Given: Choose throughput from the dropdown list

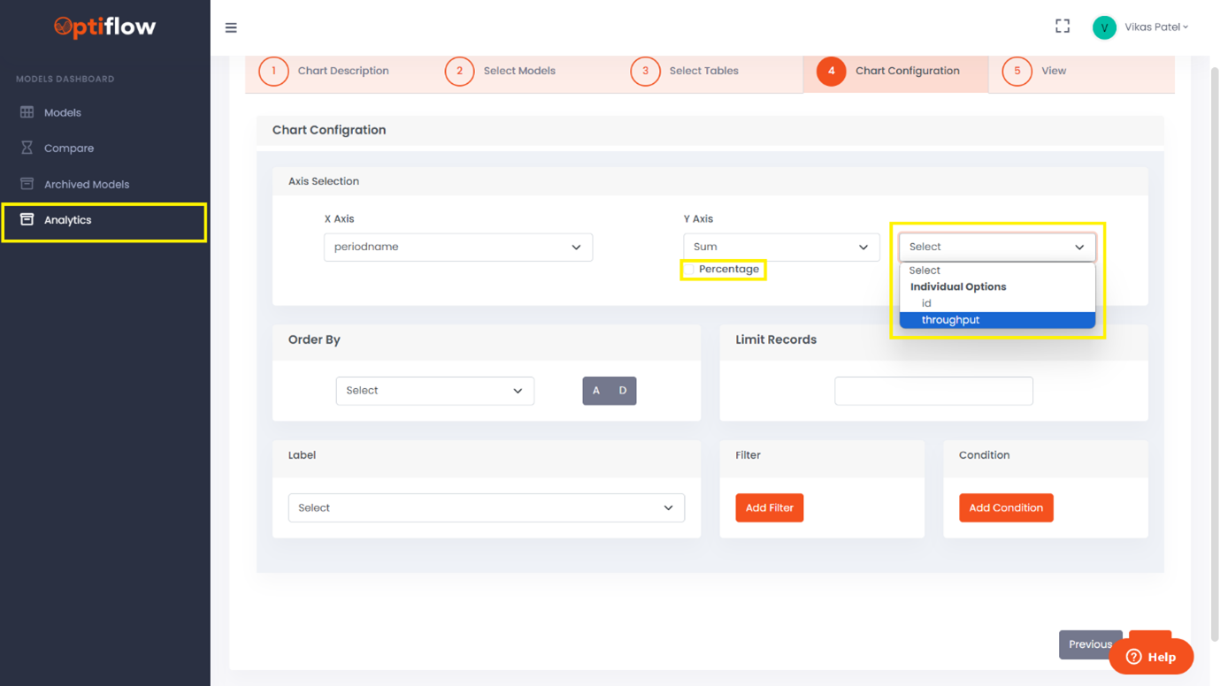Looking at the screenshot, I should click(x=950, y=320).
